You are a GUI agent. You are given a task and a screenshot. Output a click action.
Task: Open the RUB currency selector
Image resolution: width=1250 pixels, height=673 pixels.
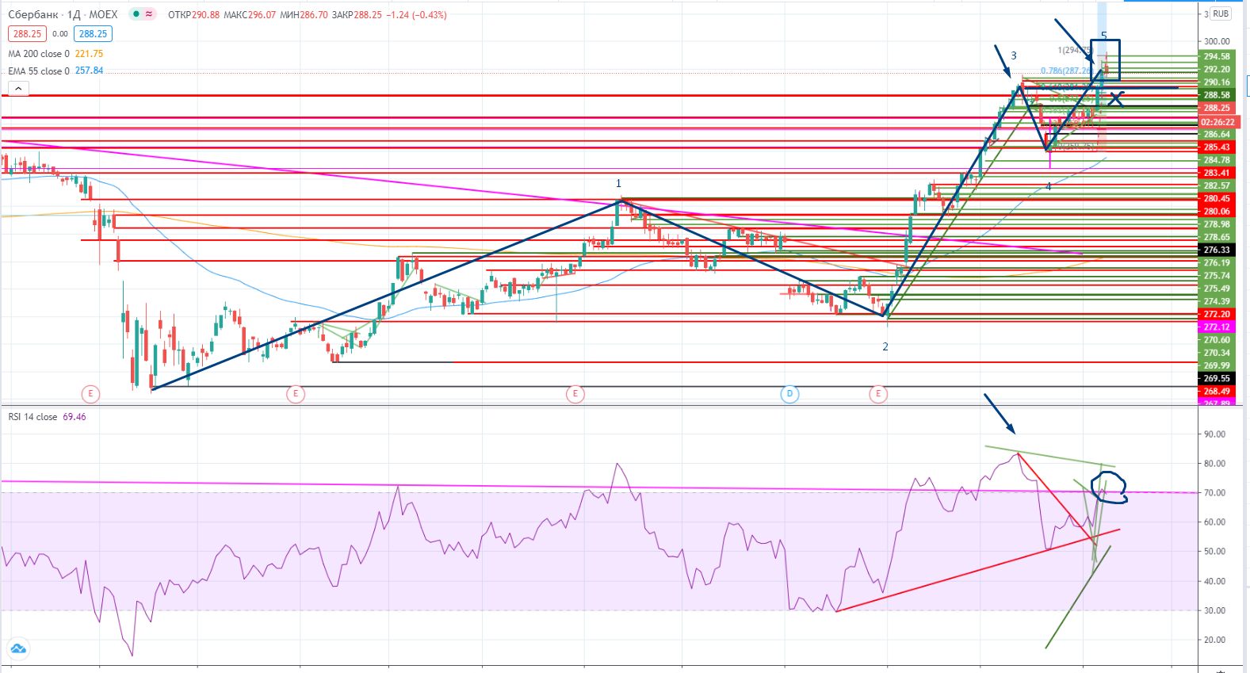(x=1221, y=13)
